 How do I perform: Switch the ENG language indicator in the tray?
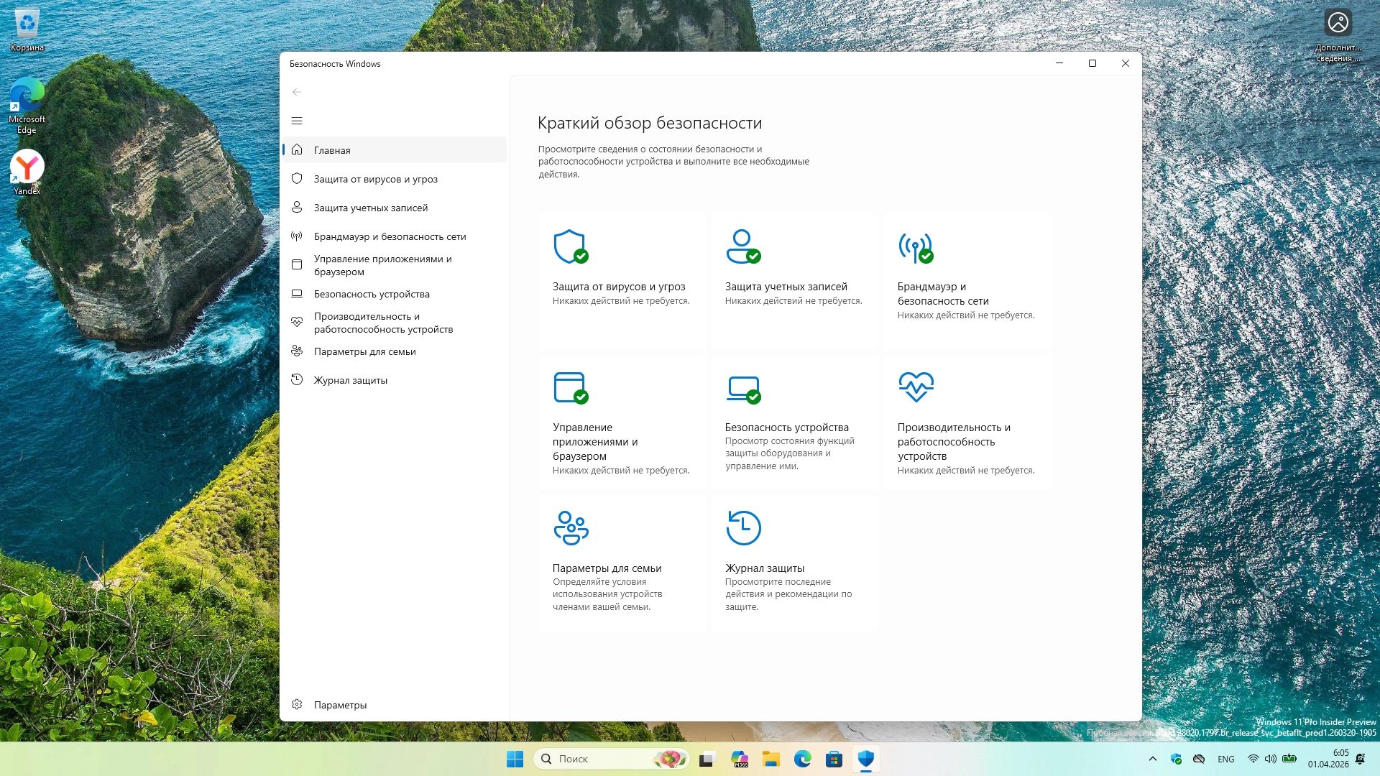point(1226,759)
